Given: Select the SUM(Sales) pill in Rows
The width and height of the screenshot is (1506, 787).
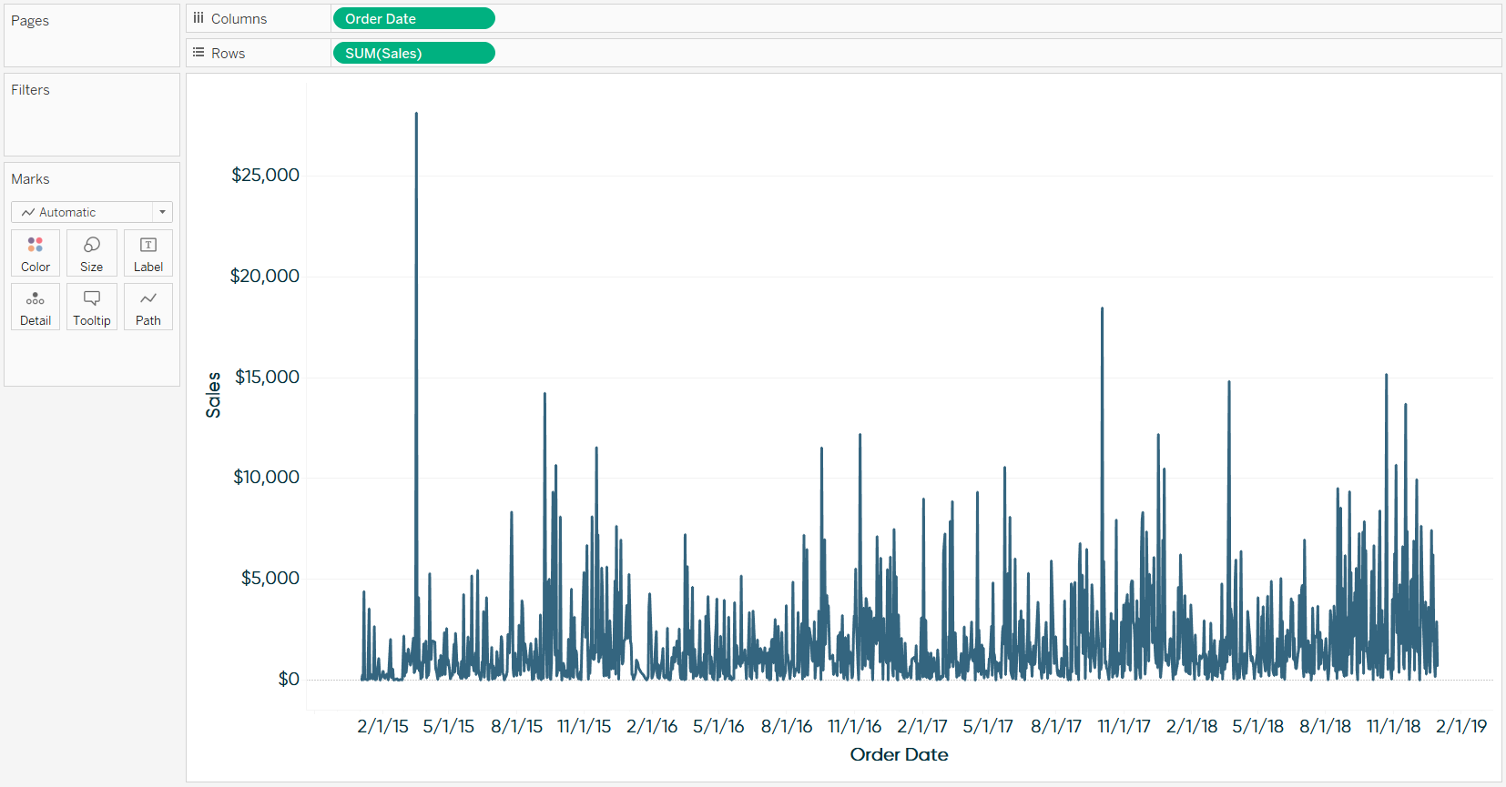Looking at the screenshot, I should 414,53.
